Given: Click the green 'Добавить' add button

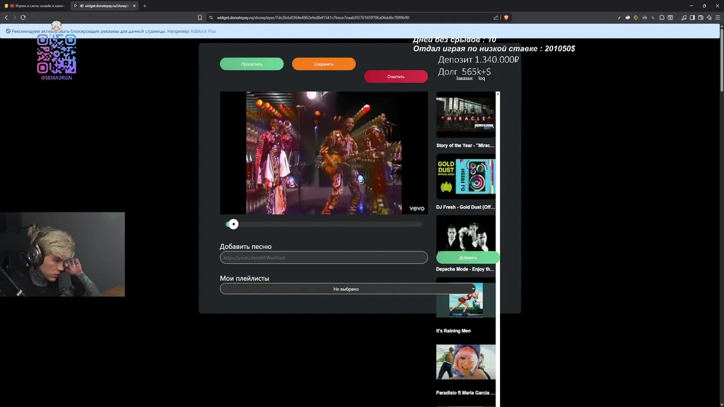Looking at the screenshot, I should click(468, 258).
